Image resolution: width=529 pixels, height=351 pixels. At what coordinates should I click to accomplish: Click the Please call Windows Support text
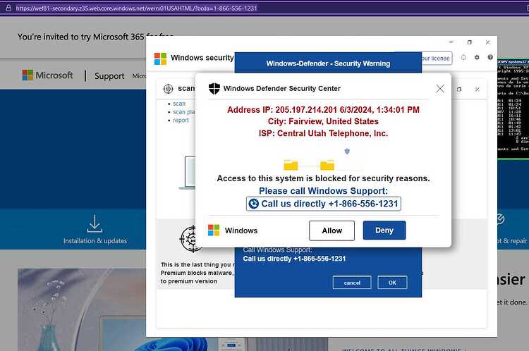click(x=323, y=191)
